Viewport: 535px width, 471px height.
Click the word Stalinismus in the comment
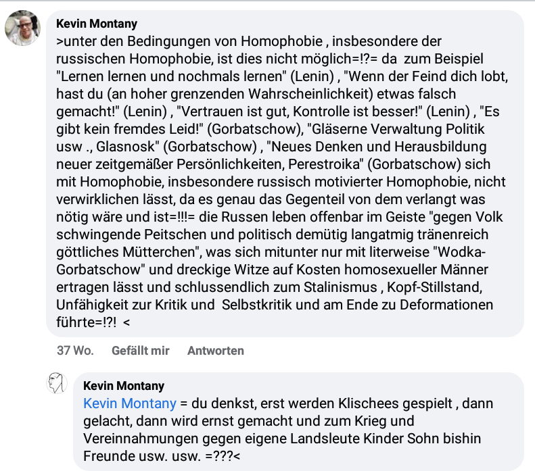(340, 287)
